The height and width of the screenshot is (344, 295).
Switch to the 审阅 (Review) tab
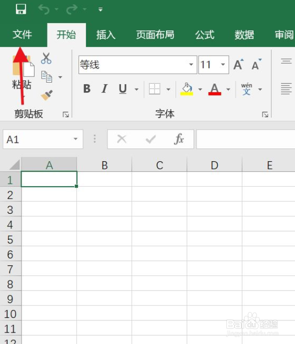[284, 35]
